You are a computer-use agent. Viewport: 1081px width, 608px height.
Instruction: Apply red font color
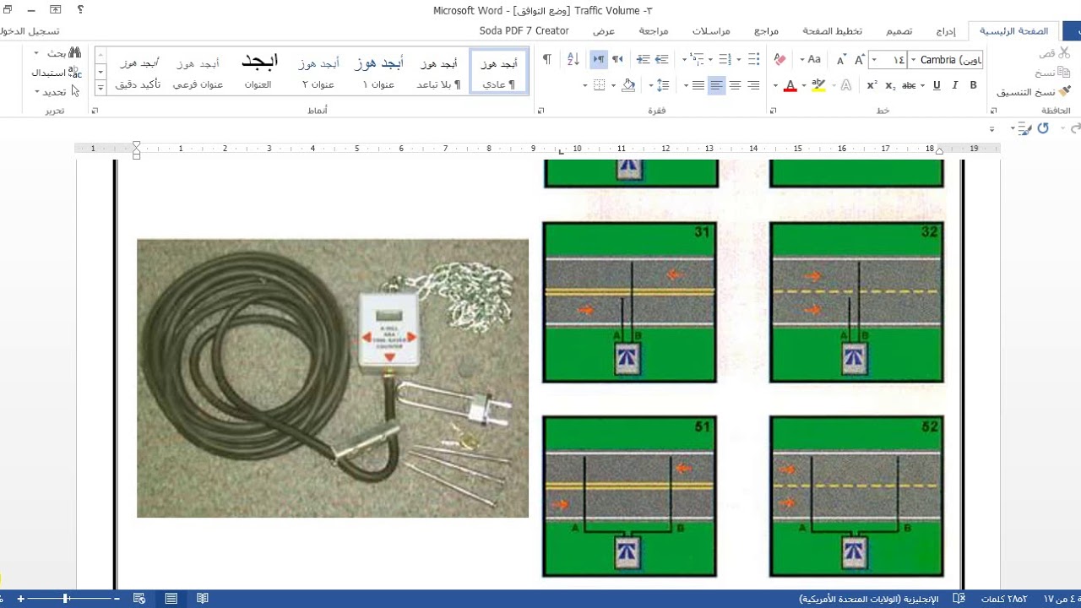point(790,85)
